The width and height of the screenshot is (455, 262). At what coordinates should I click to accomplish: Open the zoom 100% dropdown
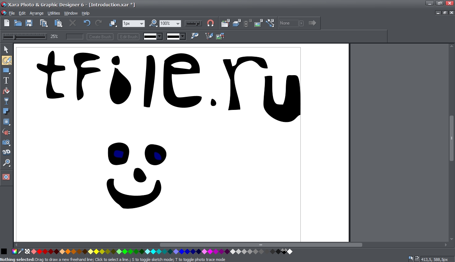[x=178, y=23]
